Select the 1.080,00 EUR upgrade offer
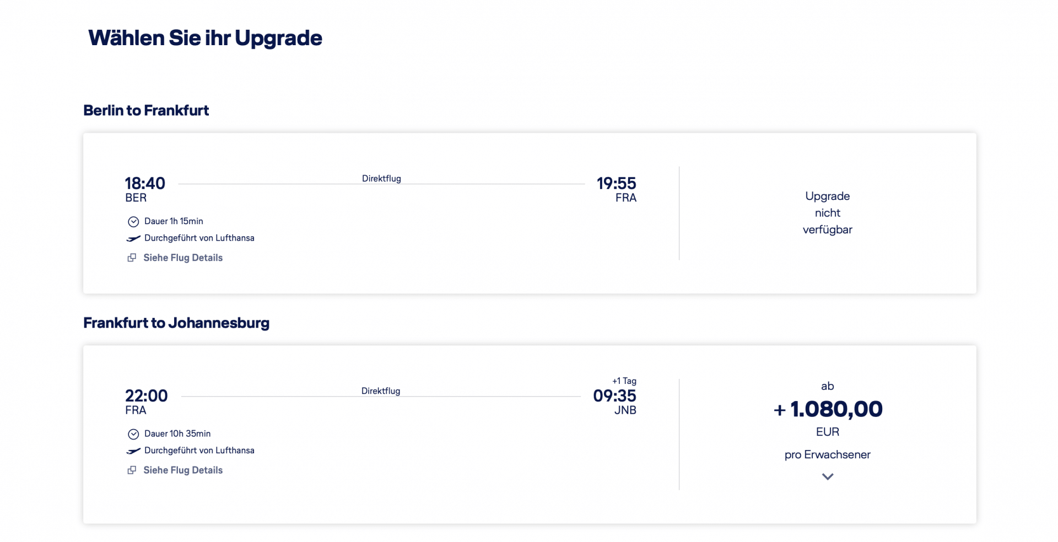This screenshot has width=1058, height=542. [x=827, y=409]
